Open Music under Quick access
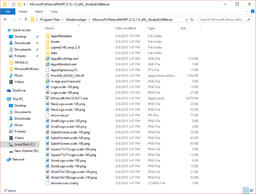Image resolution: width=256 pixels, height=194 pixels. point(19,75)
